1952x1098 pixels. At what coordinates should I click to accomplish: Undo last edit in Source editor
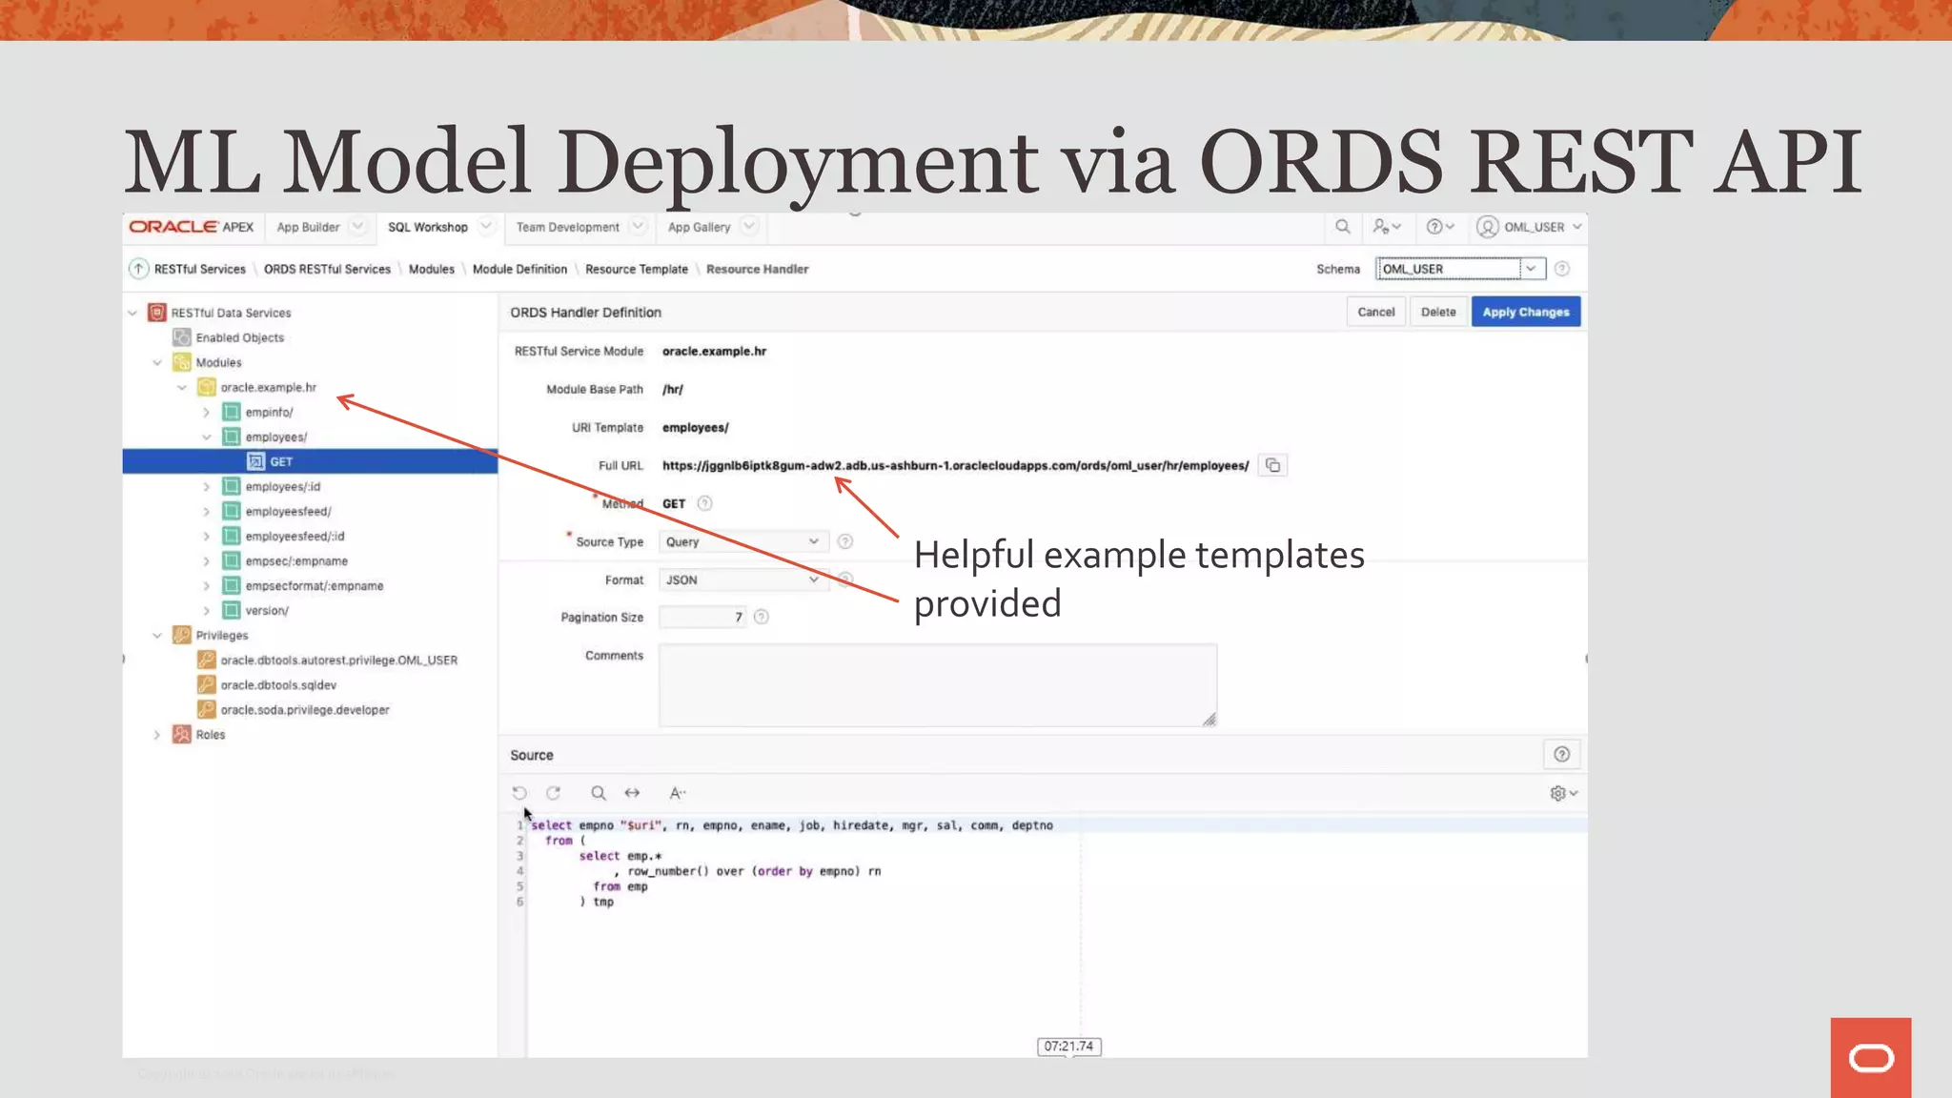(x=519, y=793)
